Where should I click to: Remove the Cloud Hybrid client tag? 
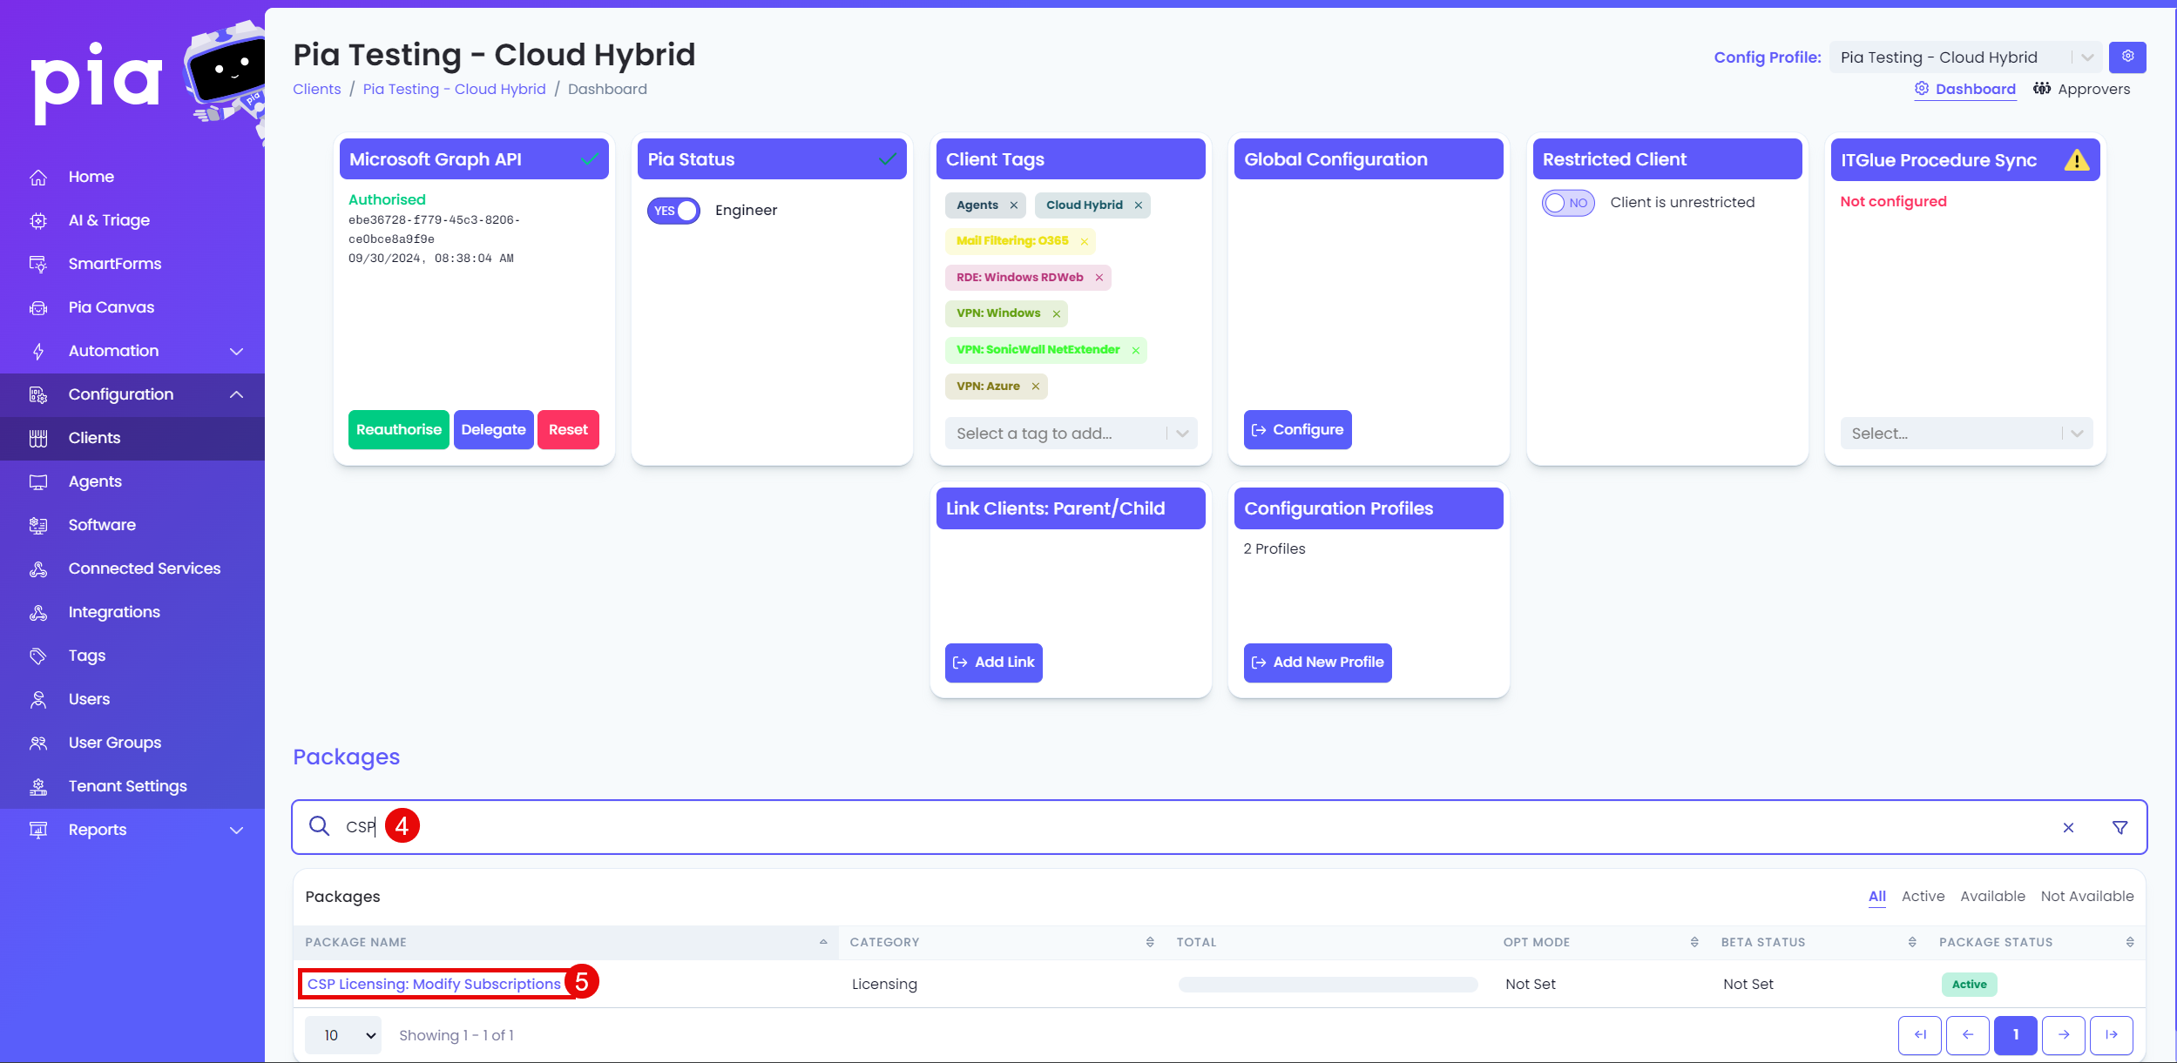1138,205
